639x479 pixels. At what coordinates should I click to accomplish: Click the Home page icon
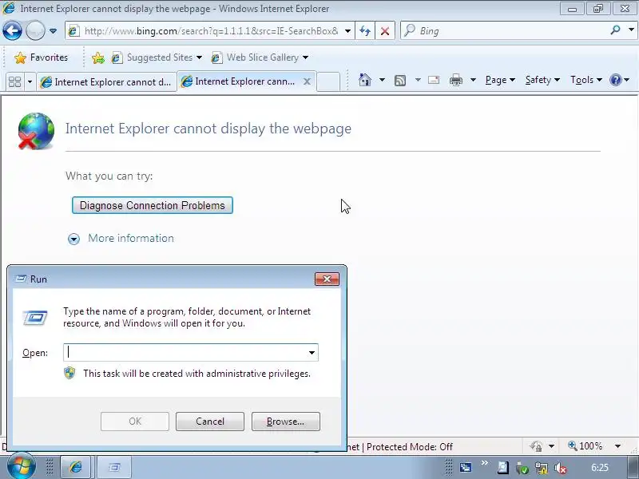point(365,80)
